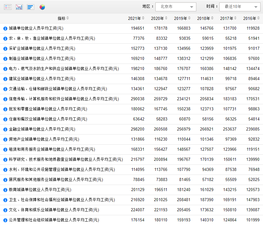This screenshot has height=225, width=263.
Task: Switch to pie chart view icon
Action: (x=42, y=7)
